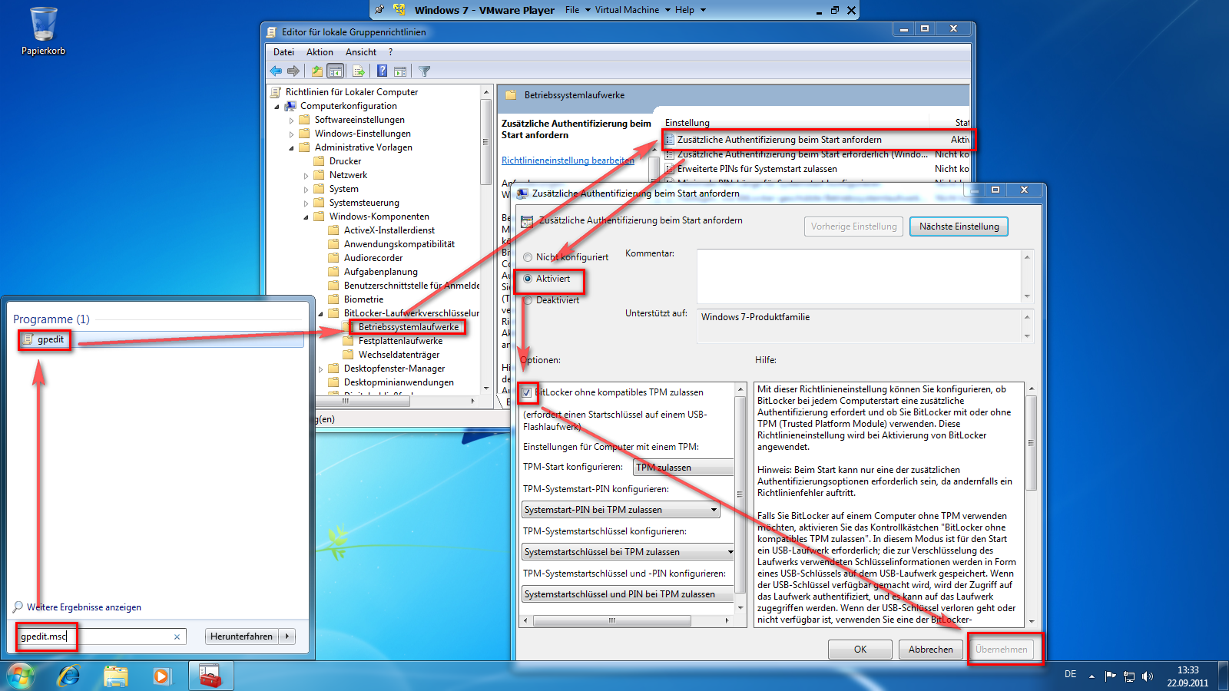Click the OK button
The height and width of the screenshot is (691, 1229).
[x=860, y=650]
